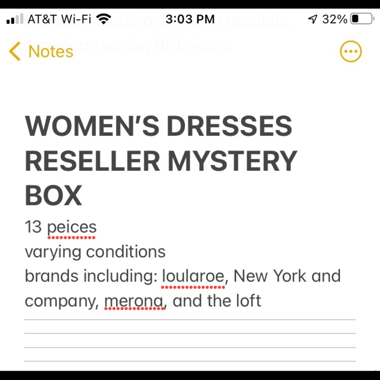Select the underlined word 'loularoe'

(193, 276)
